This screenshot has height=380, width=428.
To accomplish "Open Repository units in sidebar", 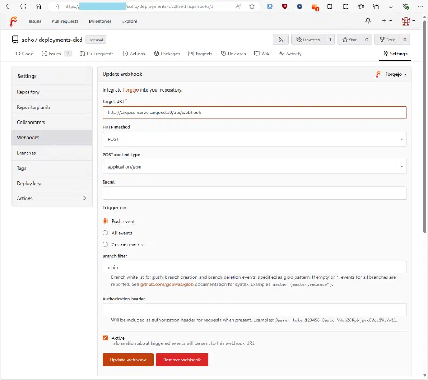I will click(x=51, y=107).
